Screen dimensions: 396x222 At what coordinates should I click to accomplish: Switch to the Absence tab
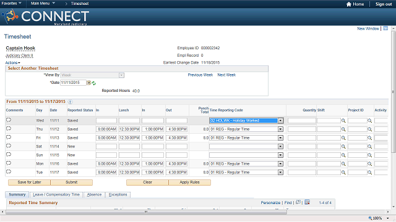[x=94, y=195]
